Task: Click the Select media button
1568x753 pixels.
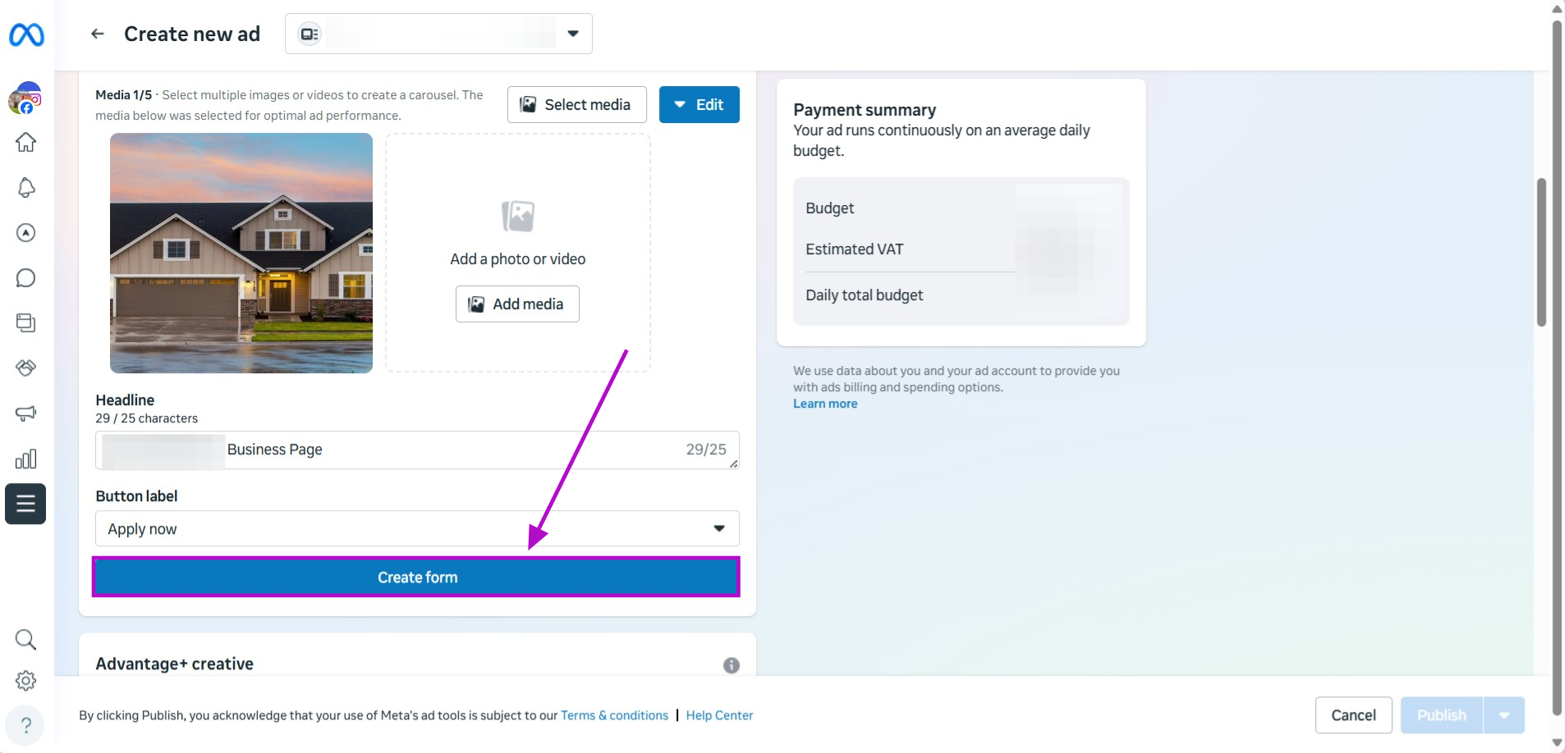Action: pyautogui.click(x=576, y=105)
